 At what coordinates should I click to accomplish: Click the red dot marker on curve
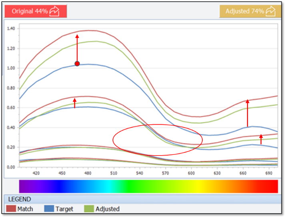(x=77, y=64)
